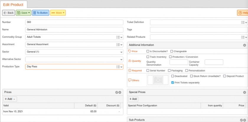This screenshot has height=122, width=248.
Task: Enable the Packaging checkbox
Action: [x=169, y=71]
